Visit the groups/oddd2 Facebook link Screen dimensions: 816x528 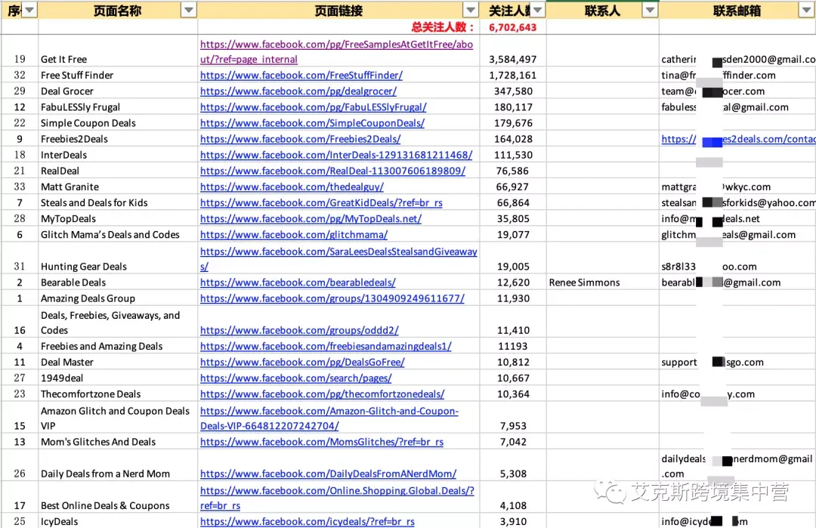pos(299,330)
